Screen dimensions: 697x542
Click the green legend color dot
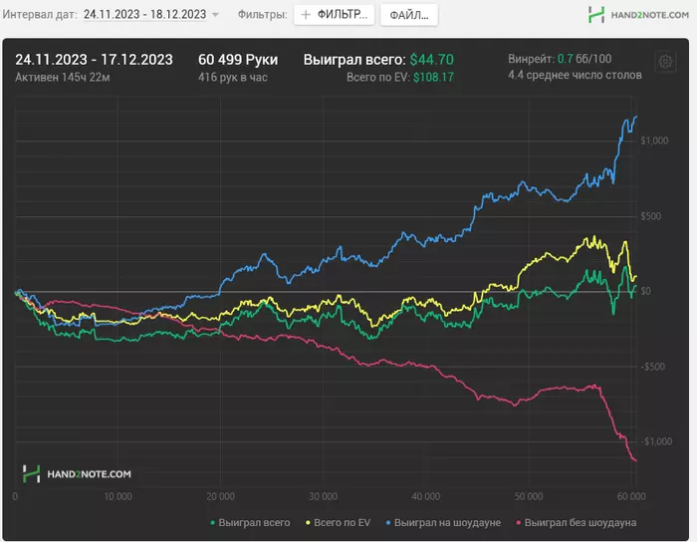213,521
